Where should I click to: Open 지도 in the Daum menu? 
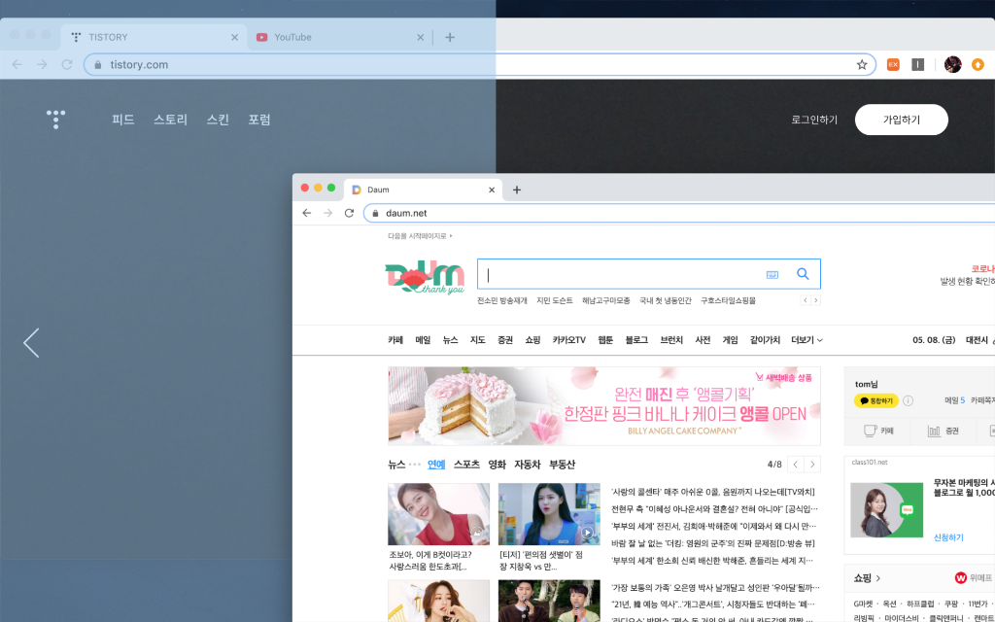click(477, 340)
